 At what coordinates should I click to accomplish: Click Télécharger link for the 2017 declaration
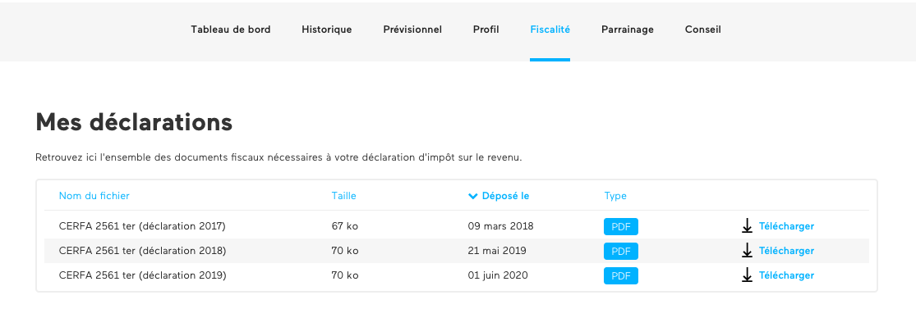[x=786, y=226]
